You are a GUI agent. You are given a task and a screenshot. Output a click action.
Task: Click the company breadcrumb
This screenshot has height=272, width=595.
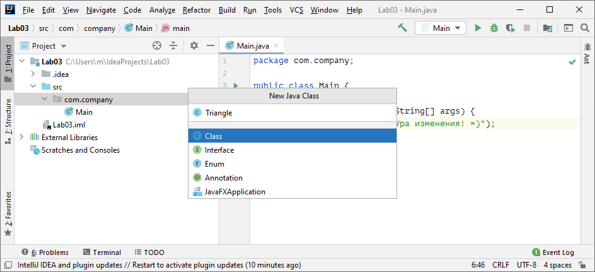pos(100,28)
